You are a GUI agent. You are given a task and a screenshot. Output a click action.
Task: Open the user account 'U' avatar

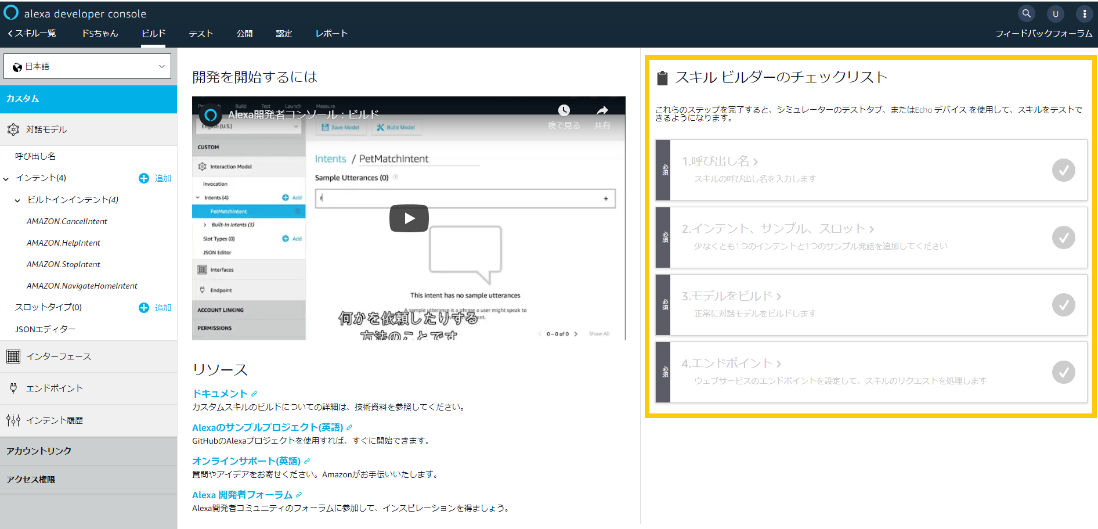[x=1056, y=14]
